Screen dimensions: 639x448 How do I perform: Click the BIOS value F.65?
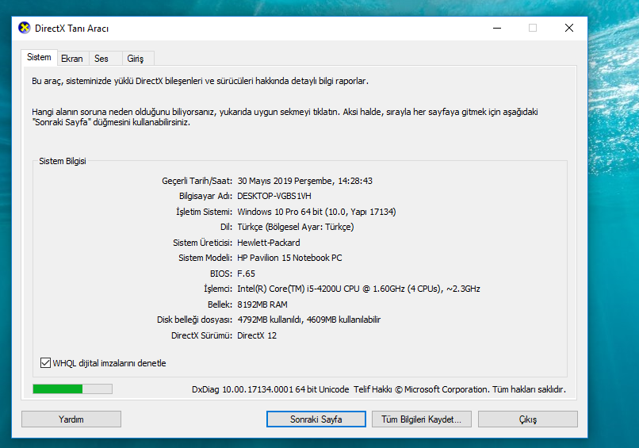click(246, 274)
